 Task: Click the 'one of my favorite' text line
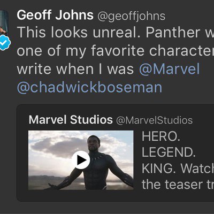[x=80, y=51]
